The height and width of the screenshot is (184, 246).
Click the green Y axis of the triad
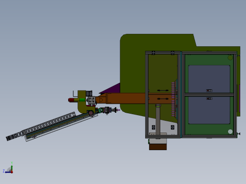tap(12, 168)
